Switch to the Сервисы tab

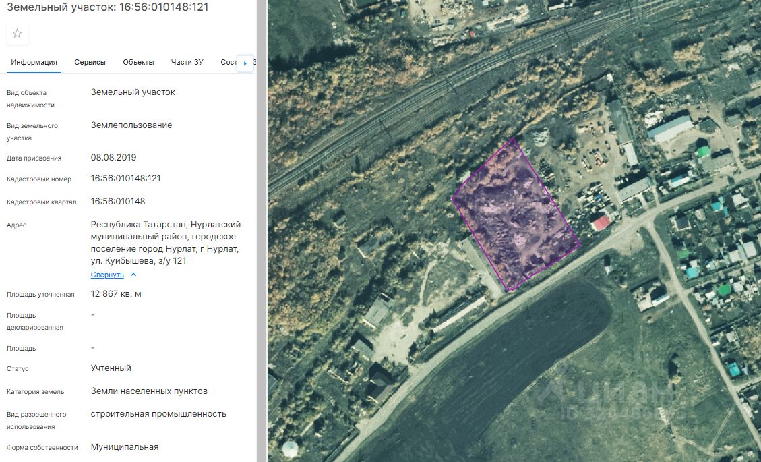tap(90, 62)
